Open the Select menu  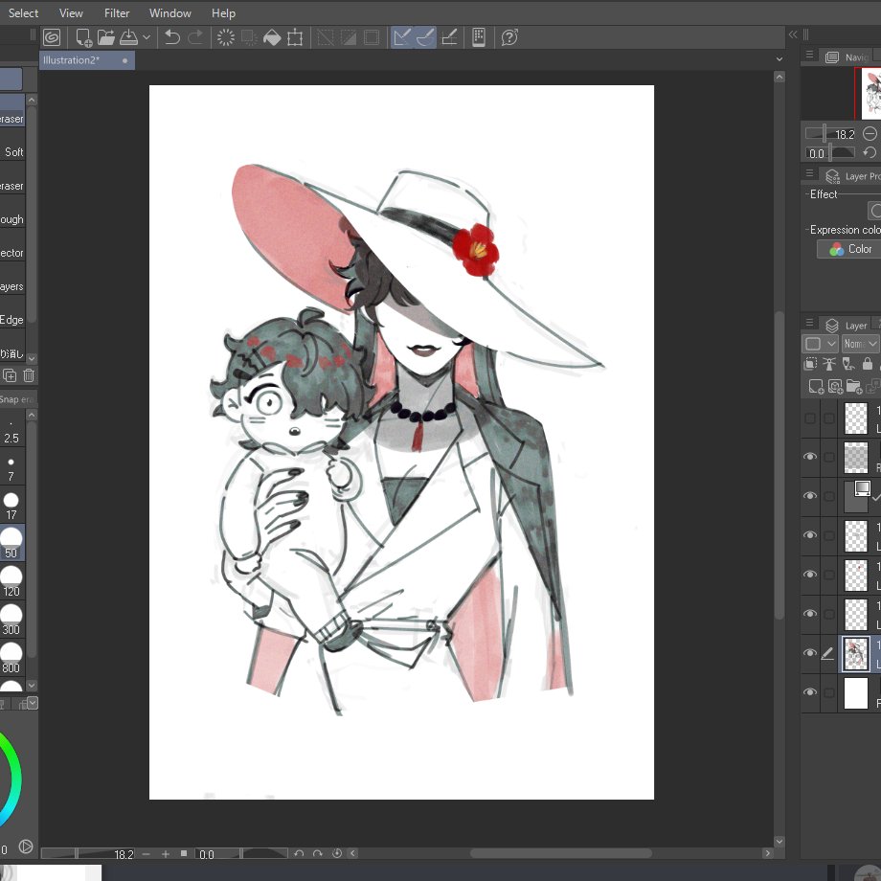[23, 12]
